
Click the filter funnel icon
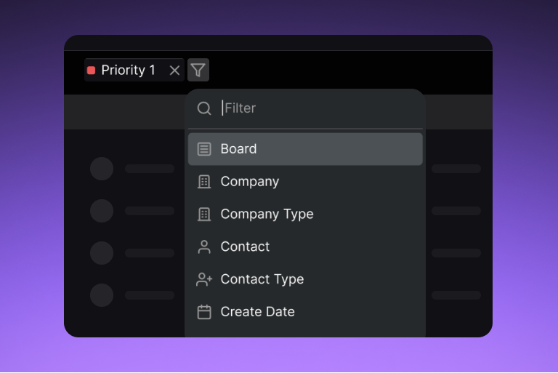point(198,70)
